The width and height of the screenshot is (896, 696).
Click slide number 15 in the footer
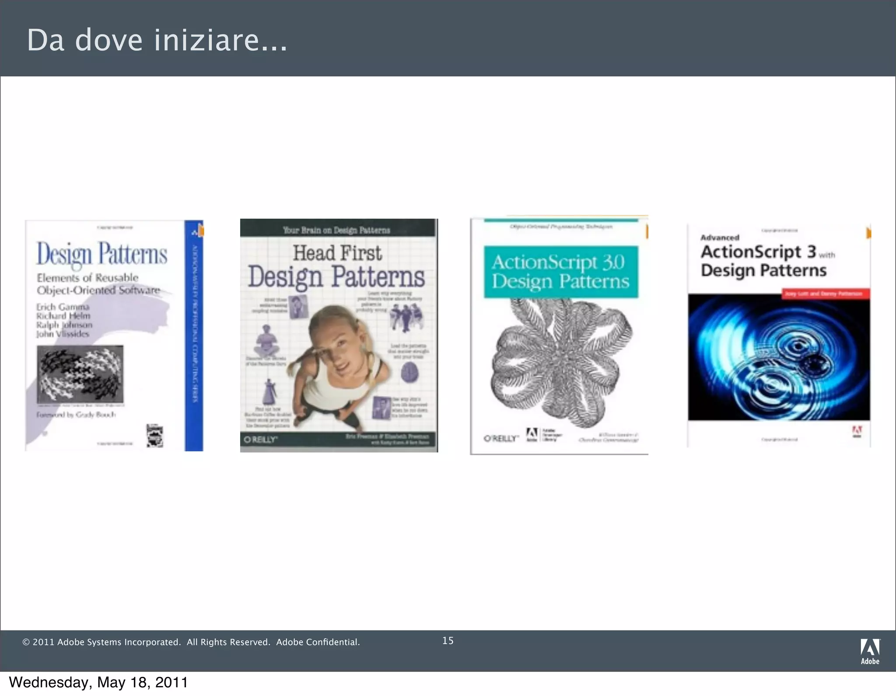pos(448,641)
